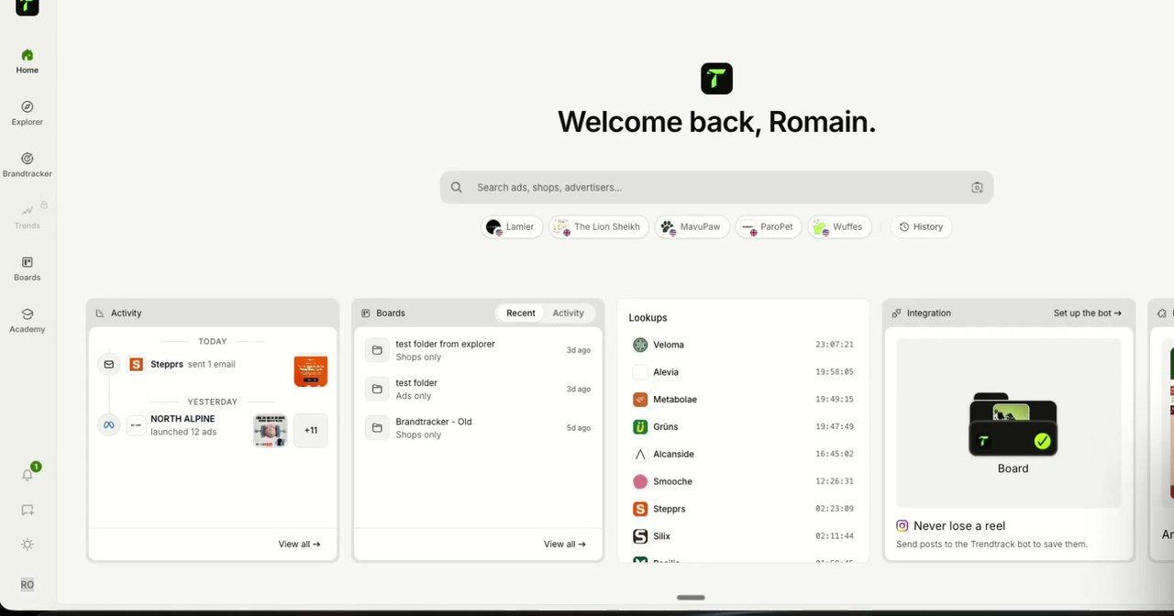Open Veloma lookup
The width and height of the screenshot is (1174, 616).
743,345
